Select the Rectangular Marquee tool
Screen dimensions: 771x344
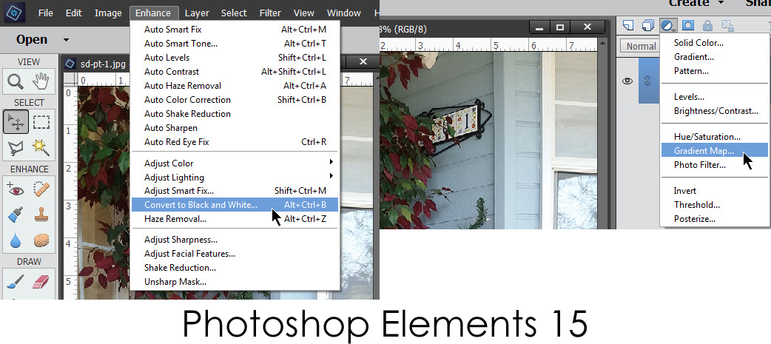tap(41, 122)
